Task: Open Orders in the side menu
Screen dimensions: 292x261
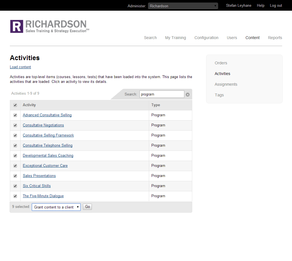Action: 221,63
